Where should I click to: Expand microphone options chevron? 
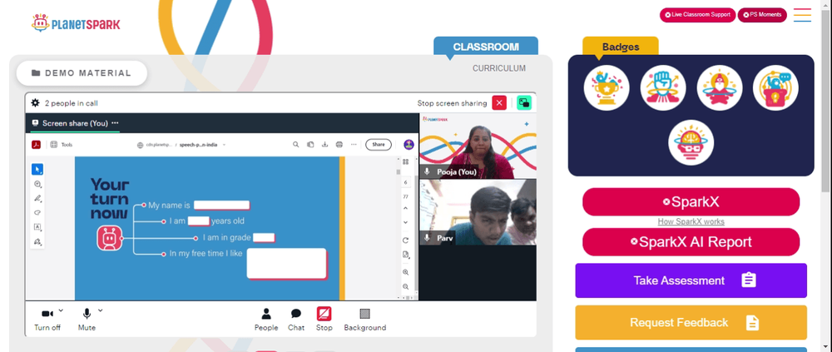coord(101,310)
